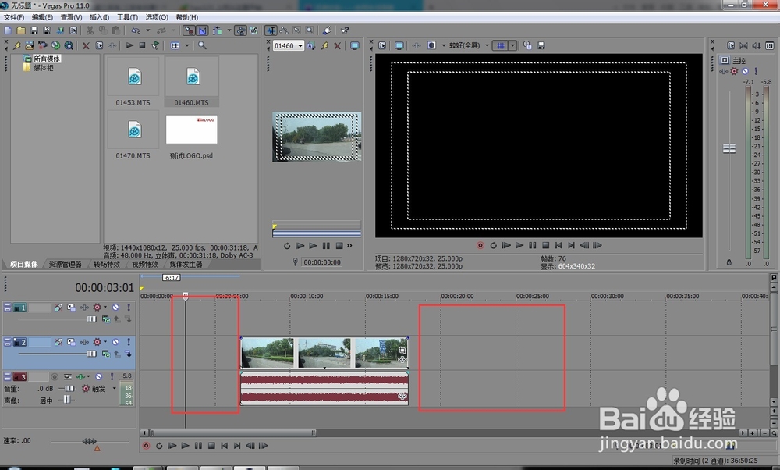Switch to the 项目媒体 tab

[x=23, y=265]
